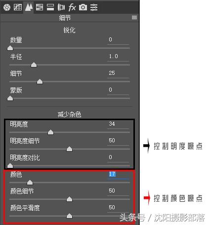This screenshot has width=210, height=225.
Task: Click the 细节 value field showing 25
Action: click(x=118, y=73)
